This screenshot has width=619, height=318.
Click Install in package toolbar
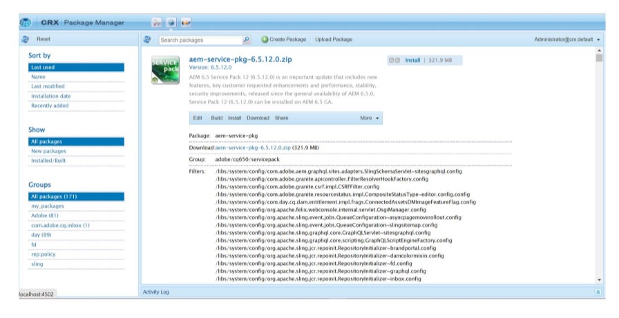click(234, 118)
